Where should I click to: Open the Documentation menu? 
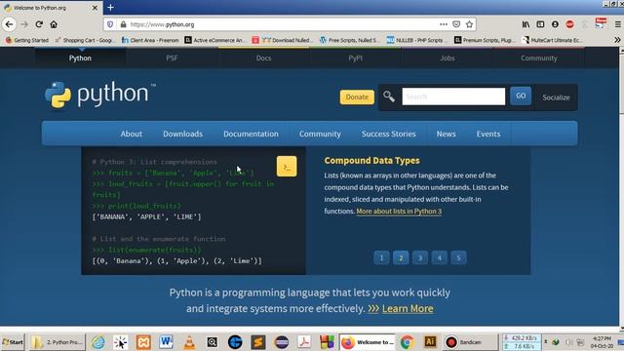pos(251,134)
